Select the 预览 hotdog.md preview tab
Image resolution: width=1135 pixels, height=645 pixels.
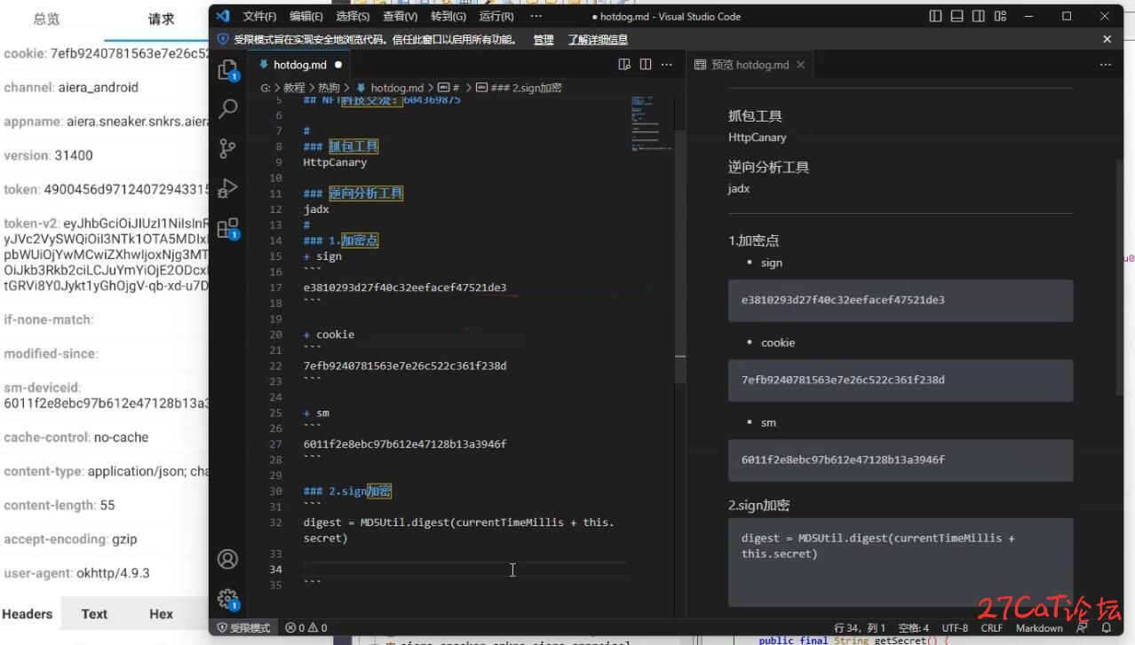(750, 65)
